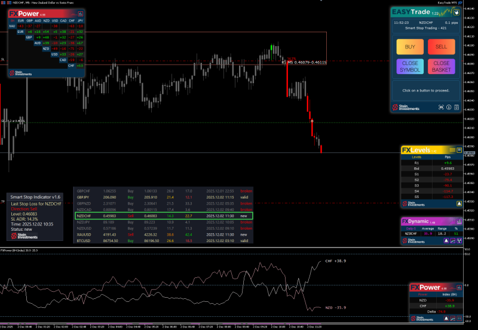Click the Levels column header in FXLevels

[x=416, y=157]
